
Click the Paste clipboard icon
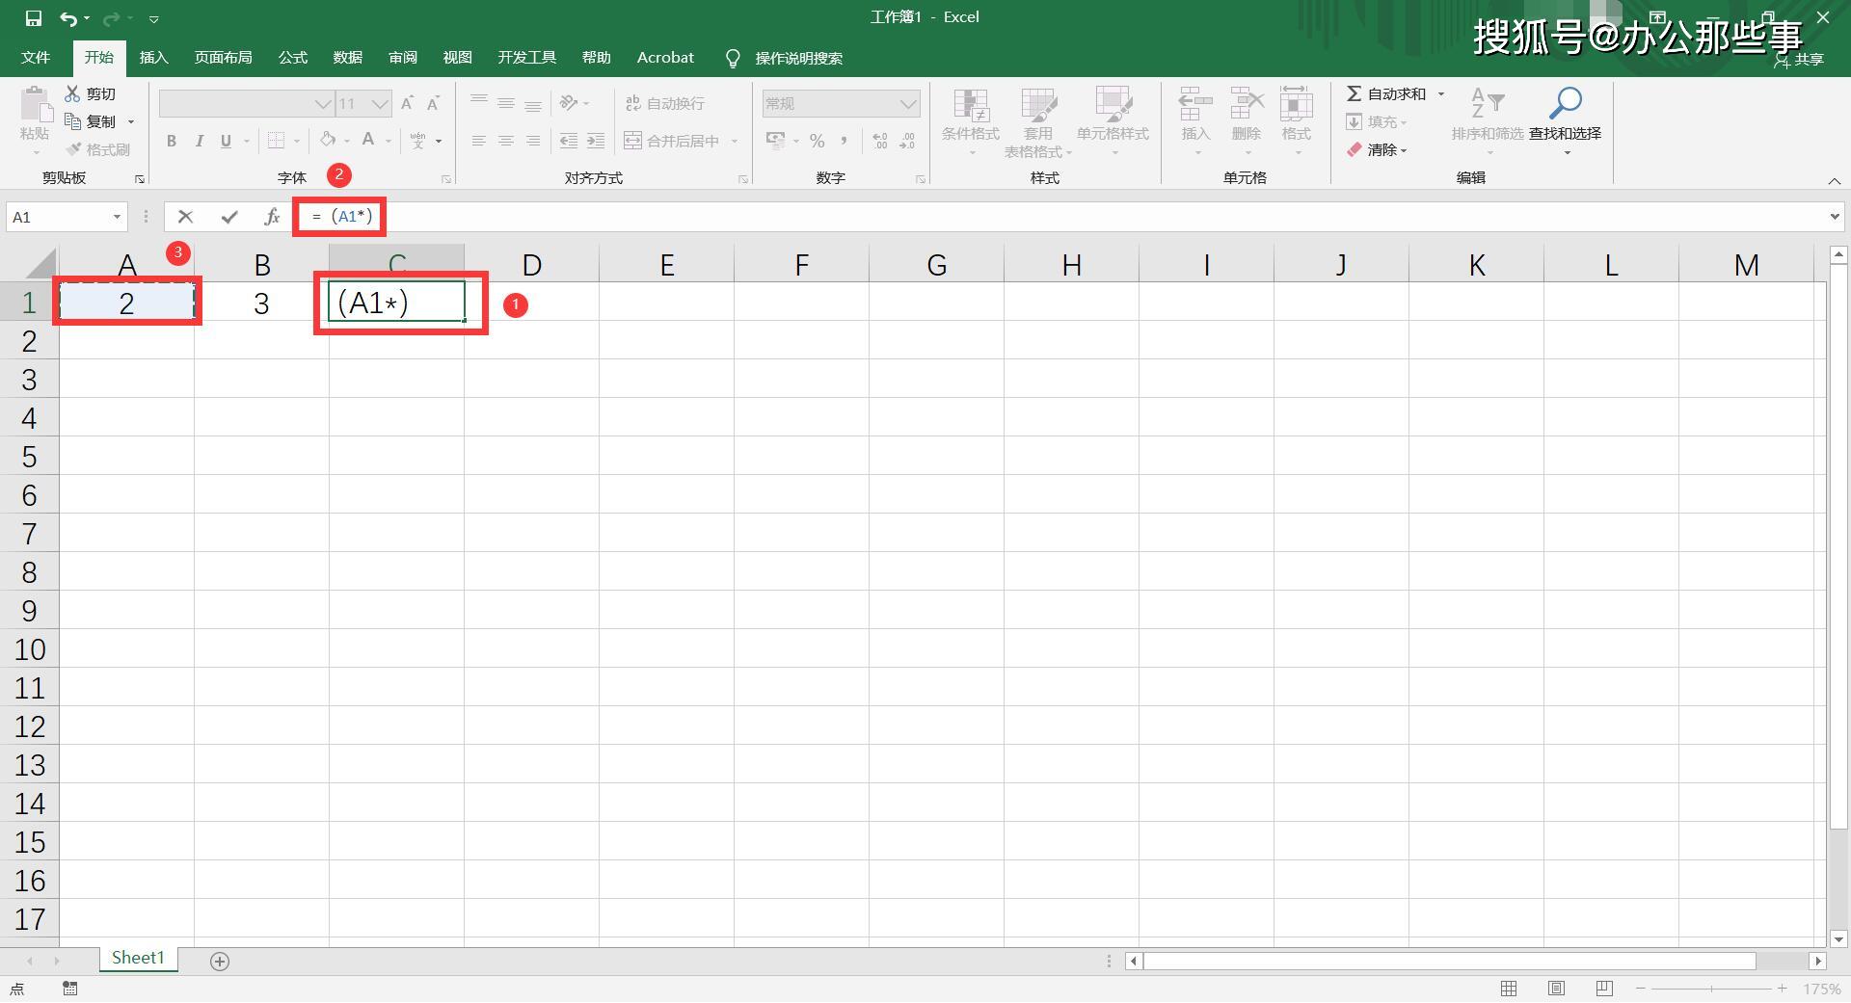click(x=35, y=104)
